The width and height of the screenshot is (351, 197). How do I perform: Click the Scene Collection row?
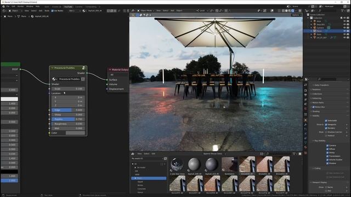pyautogui.click(x=317, y=15)
